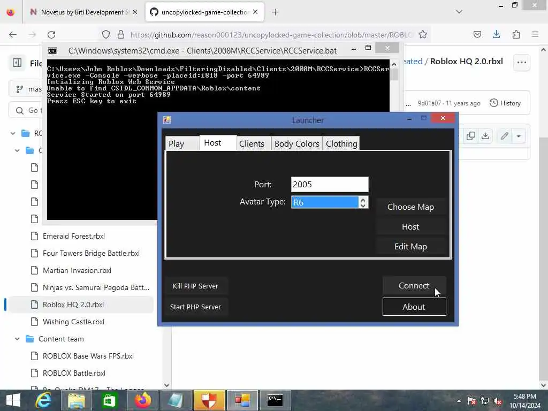Open Windows Start button
548x411 pixels.
tap(13, 400)
